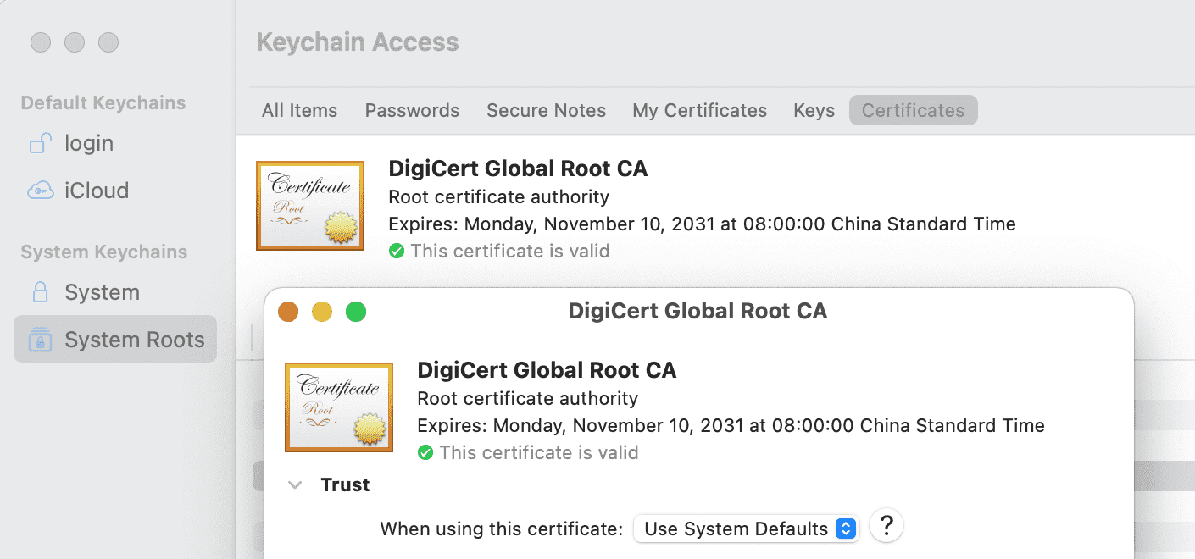Switch to the Passwords tab
The width and height of the screenshot is (1195, 559).
pyautogui.click(x=412, y=111)
